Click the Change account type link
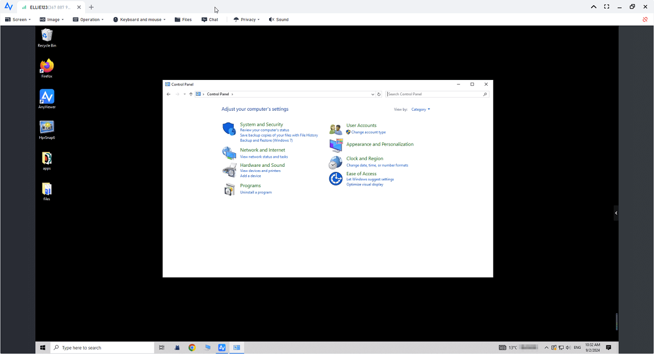 [x=368, y=132]
